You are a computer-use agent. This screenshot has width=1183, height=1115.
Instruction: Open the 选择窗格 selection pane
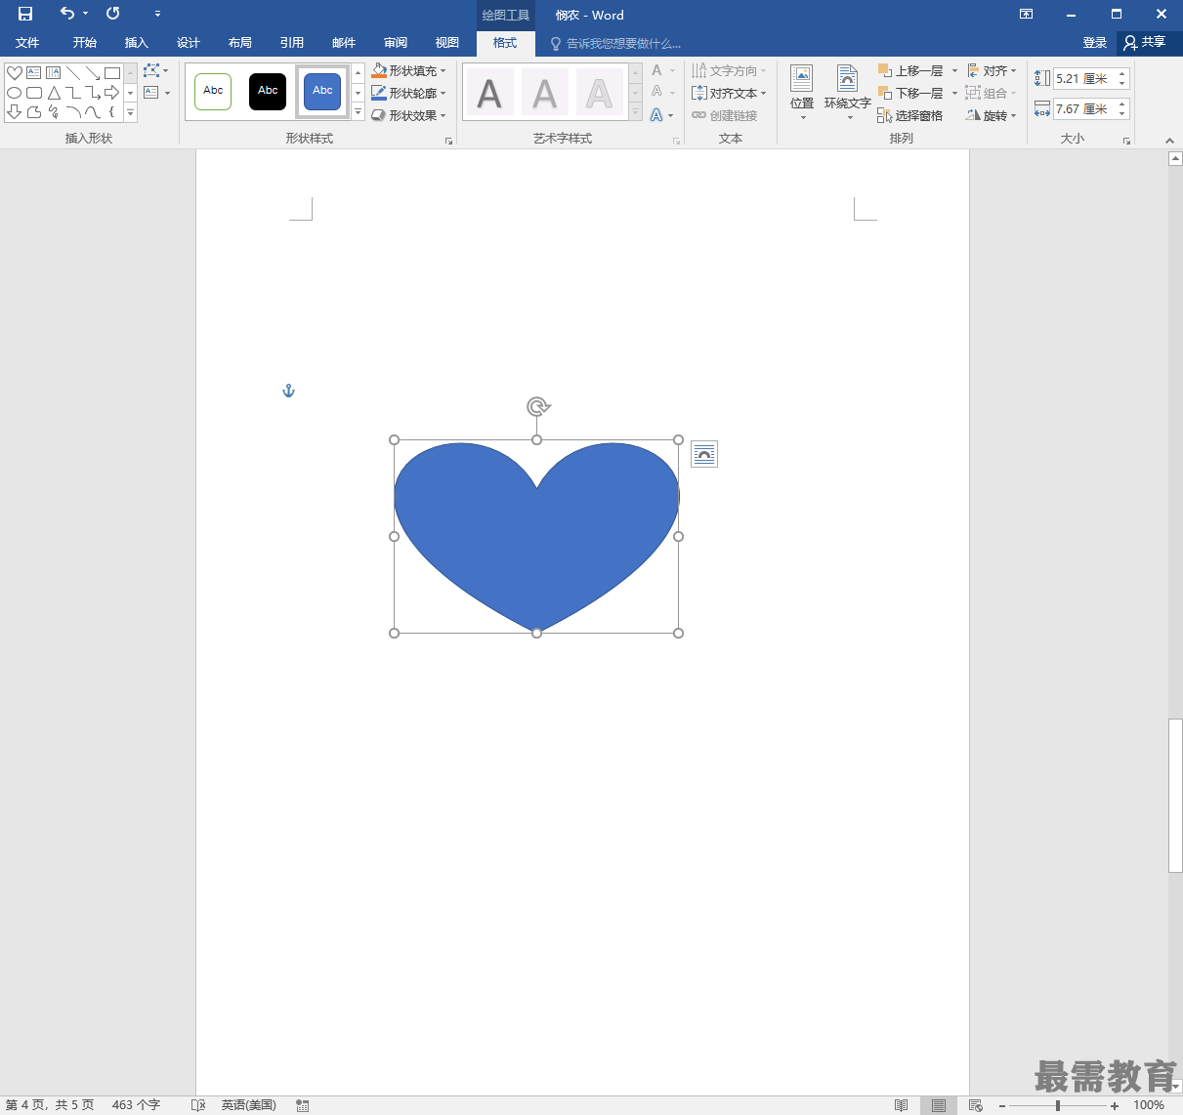click(x=910, y=115)
